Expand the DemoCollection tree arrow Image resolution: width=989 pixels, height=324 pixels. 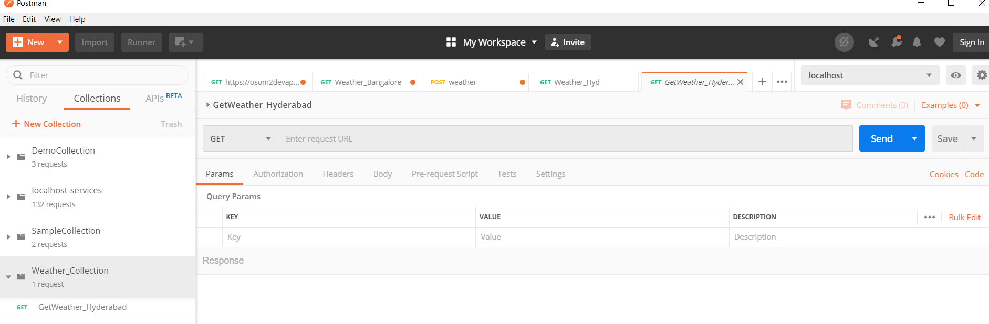point(8,157)
